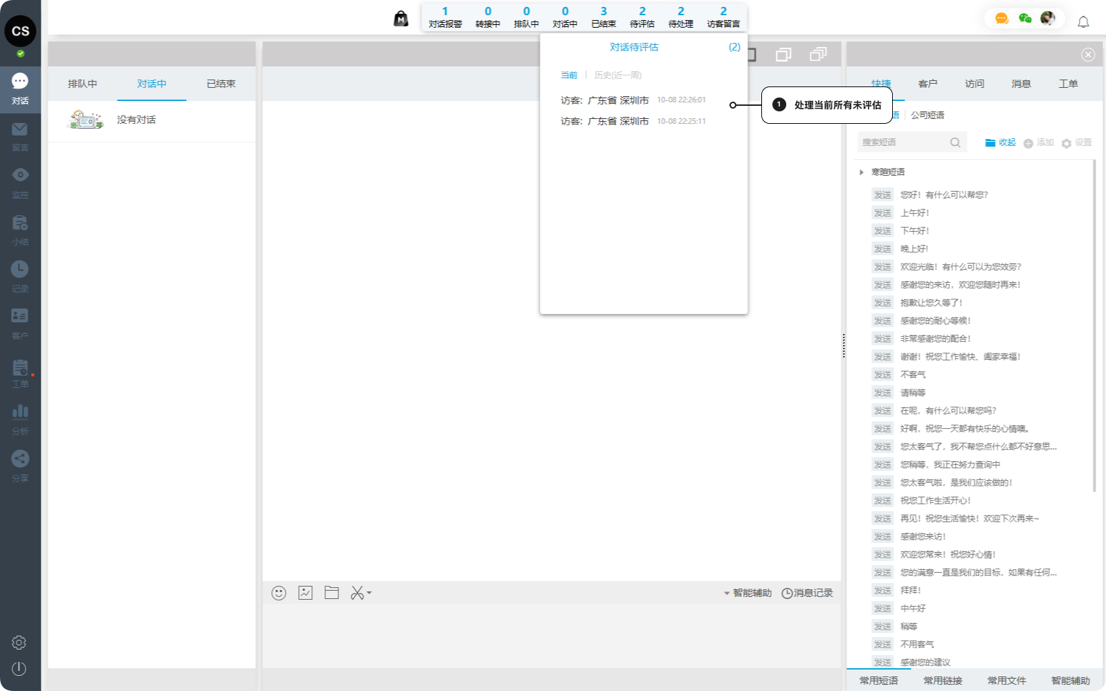Open the 客户 tab in right panel
1106x691 pixels.
pyautogui.click(x=927, y=84)
